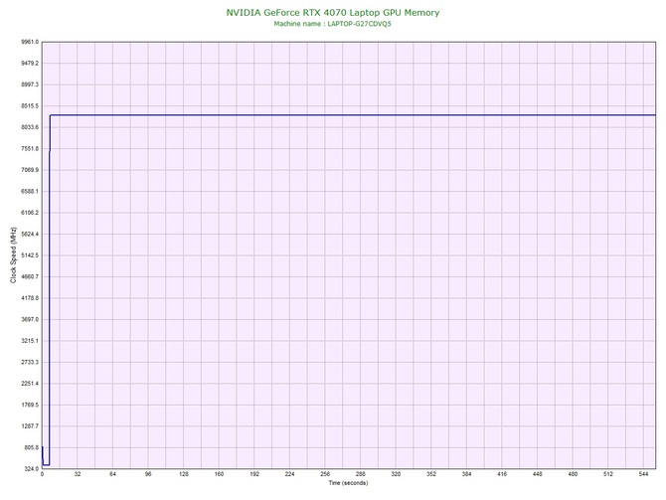
Task: Click the vertical rising edge of the clock line
Action: [x=50, y=289]
